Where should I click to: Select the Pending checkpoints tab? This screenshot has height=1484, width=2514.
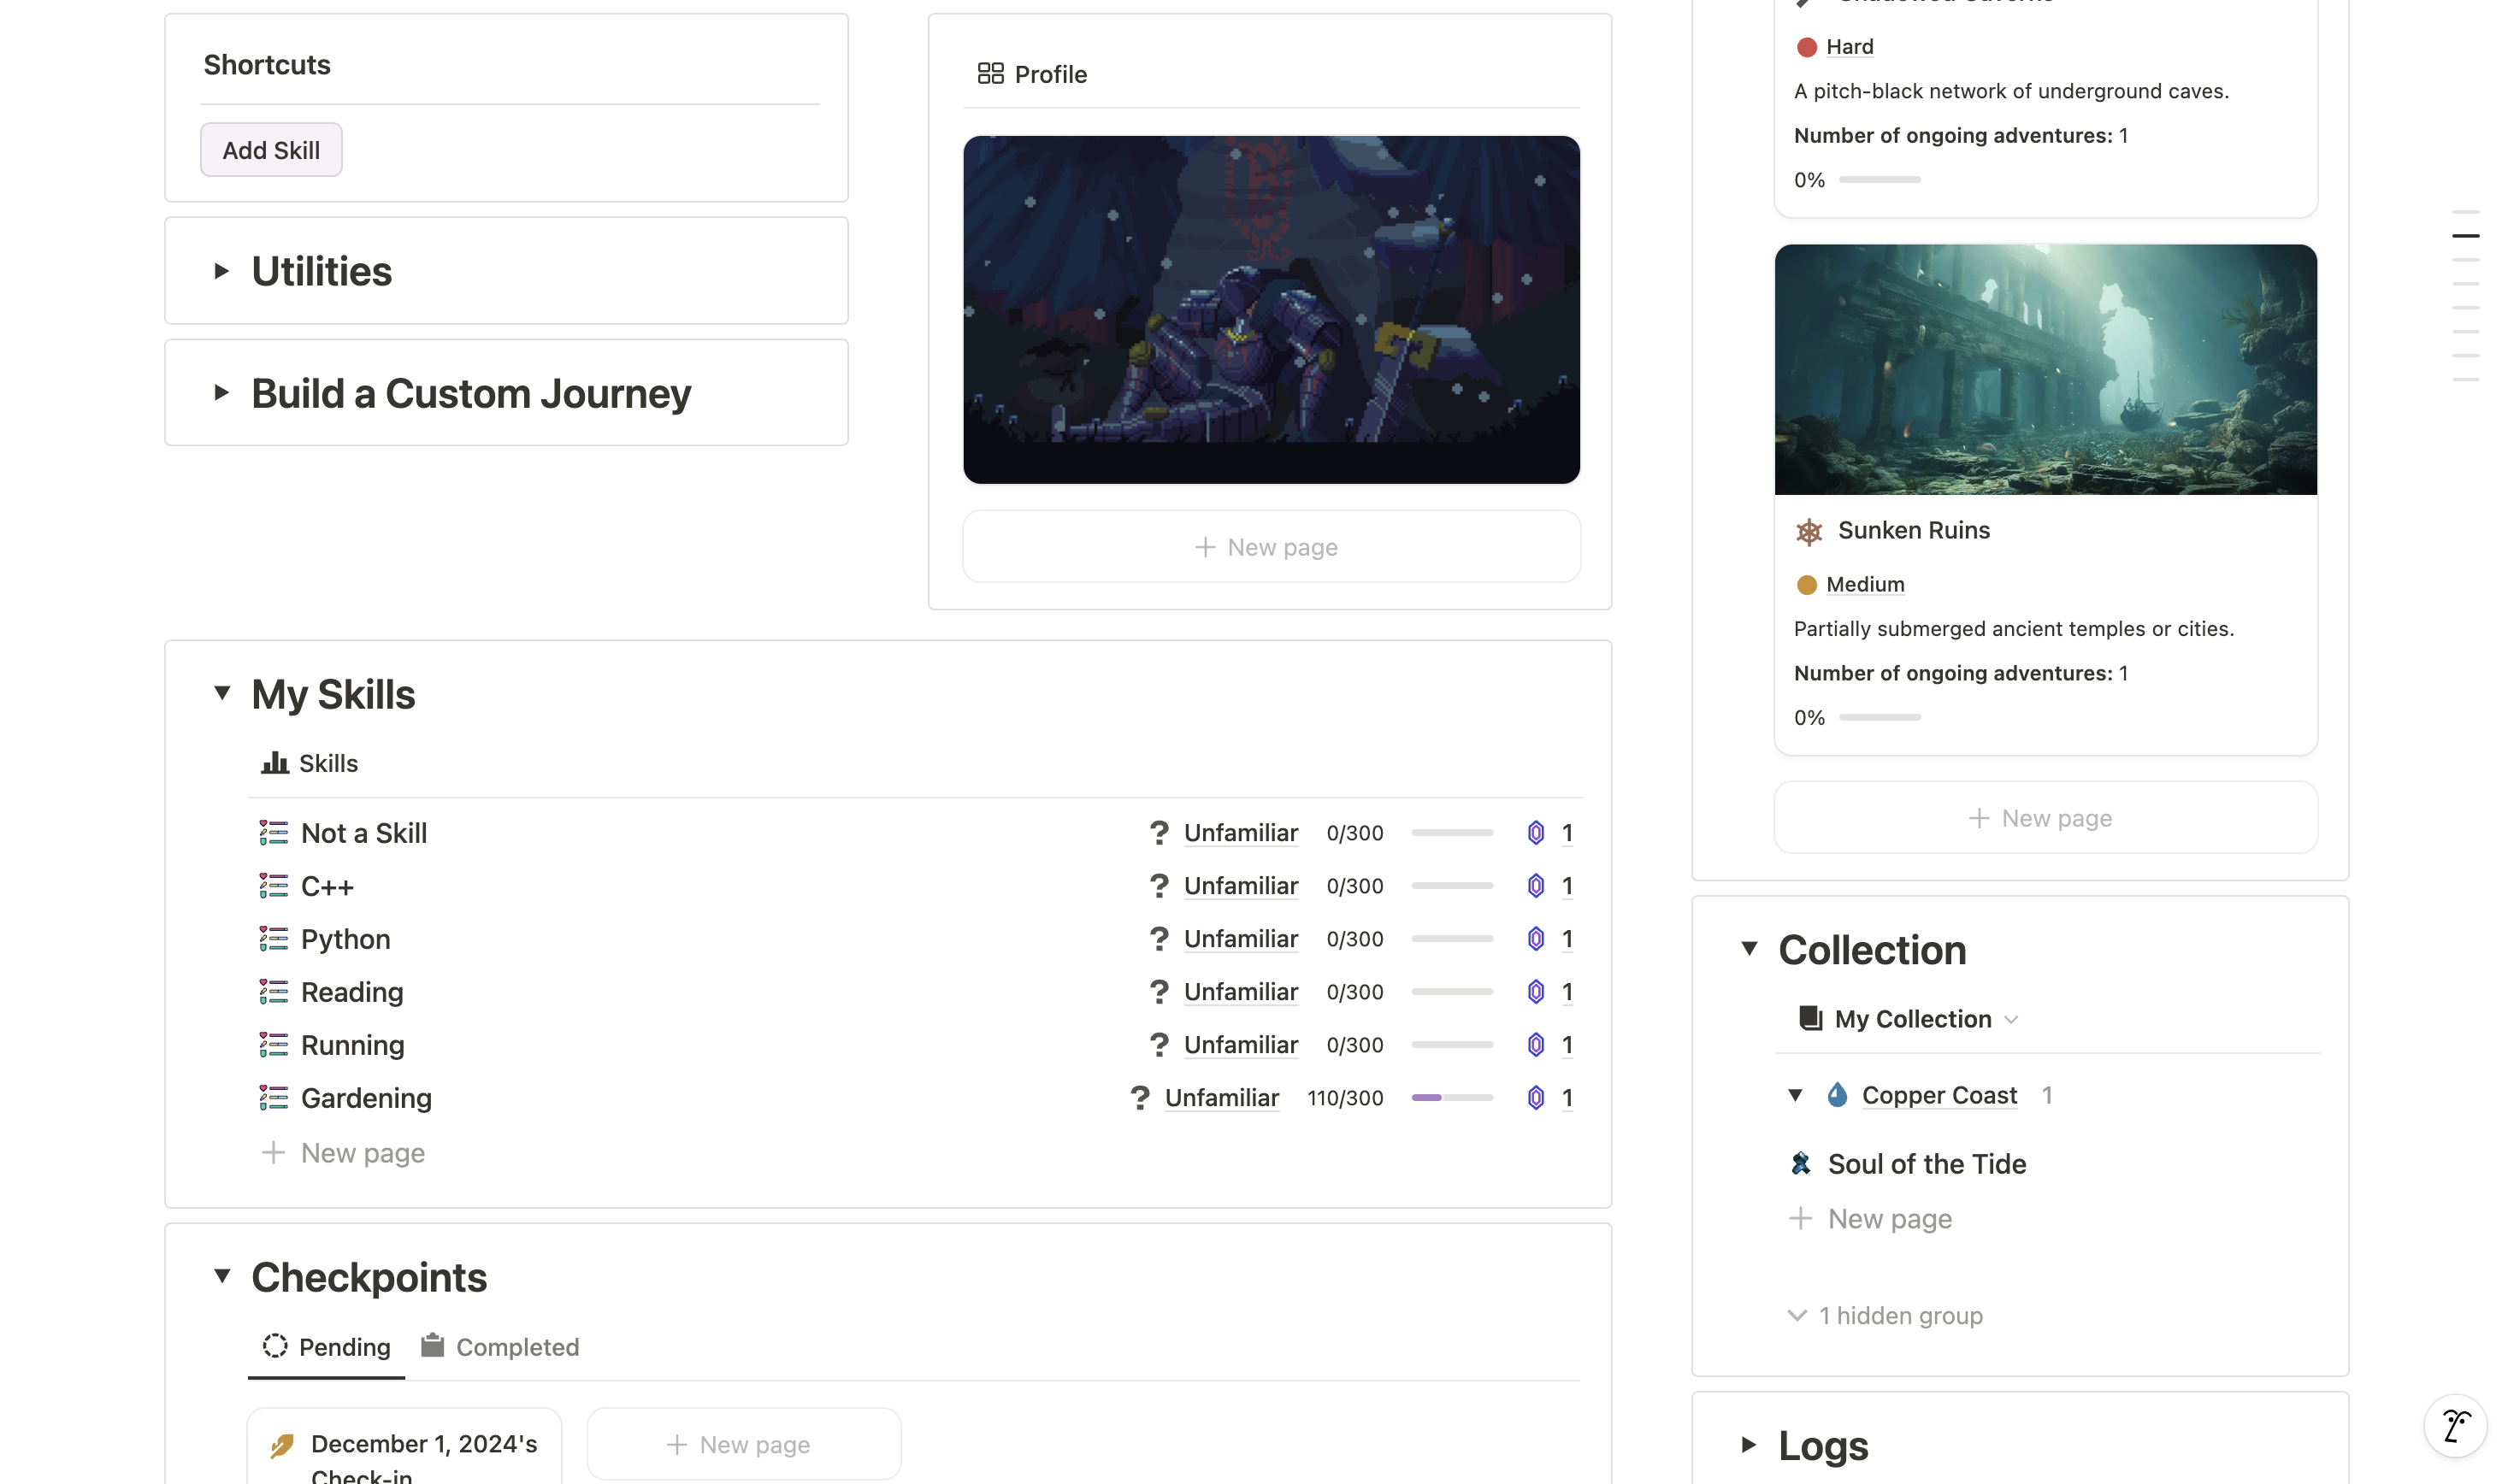[x=327, y=1347]
